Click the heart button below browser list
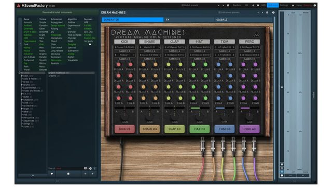Image resolution: width=332 pixels, height=187 pixels. pyautogui.click(x=52, y=173)
